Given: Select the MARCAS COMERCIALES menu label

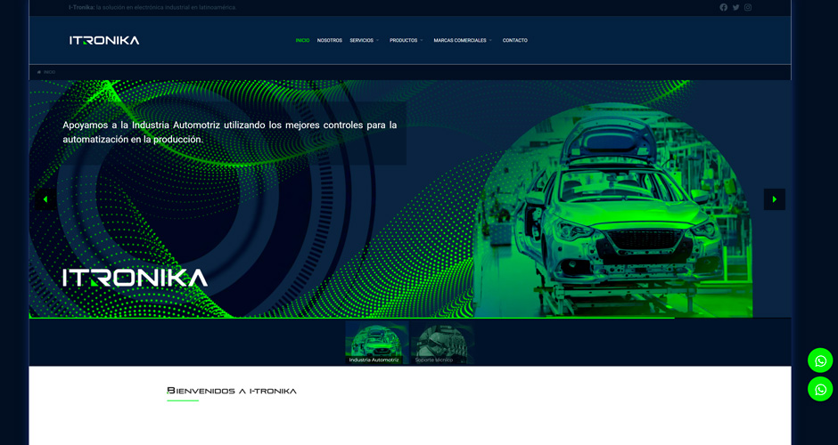Looking at the screenshot, I should [x=460, y=41].
